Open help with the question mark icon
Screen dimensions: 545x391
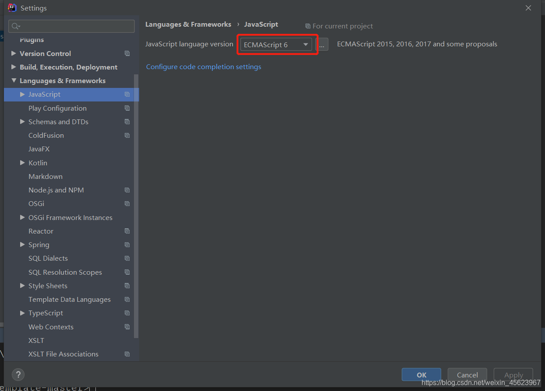coord(18,374)
